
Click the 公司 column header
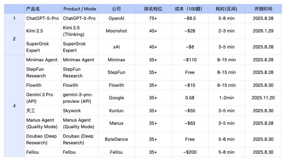click(116, 9)
